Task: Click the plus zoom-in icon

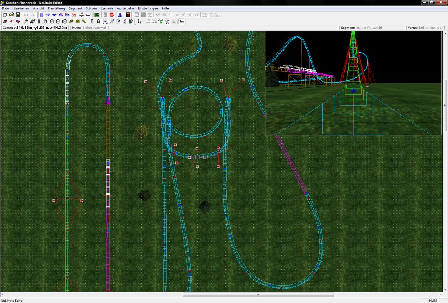Action: 82,15
